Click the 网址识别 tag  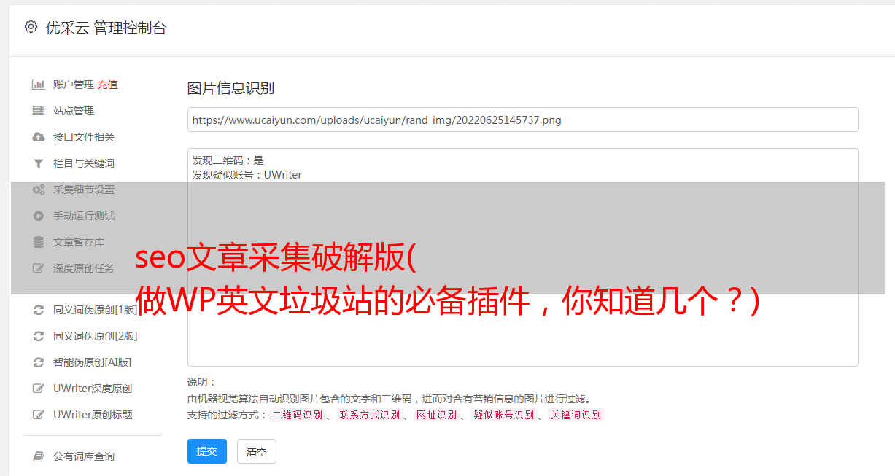(x=436, y=415)
